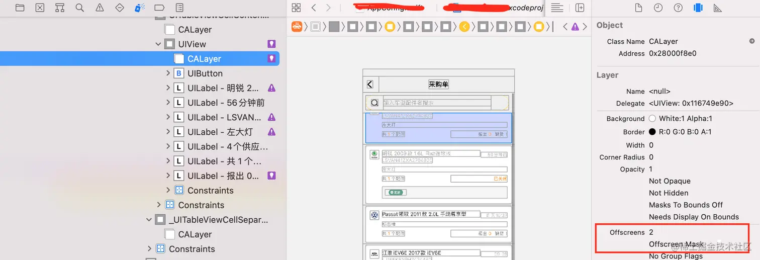Open the Project navigator folder icon

(x=20, y=8)
